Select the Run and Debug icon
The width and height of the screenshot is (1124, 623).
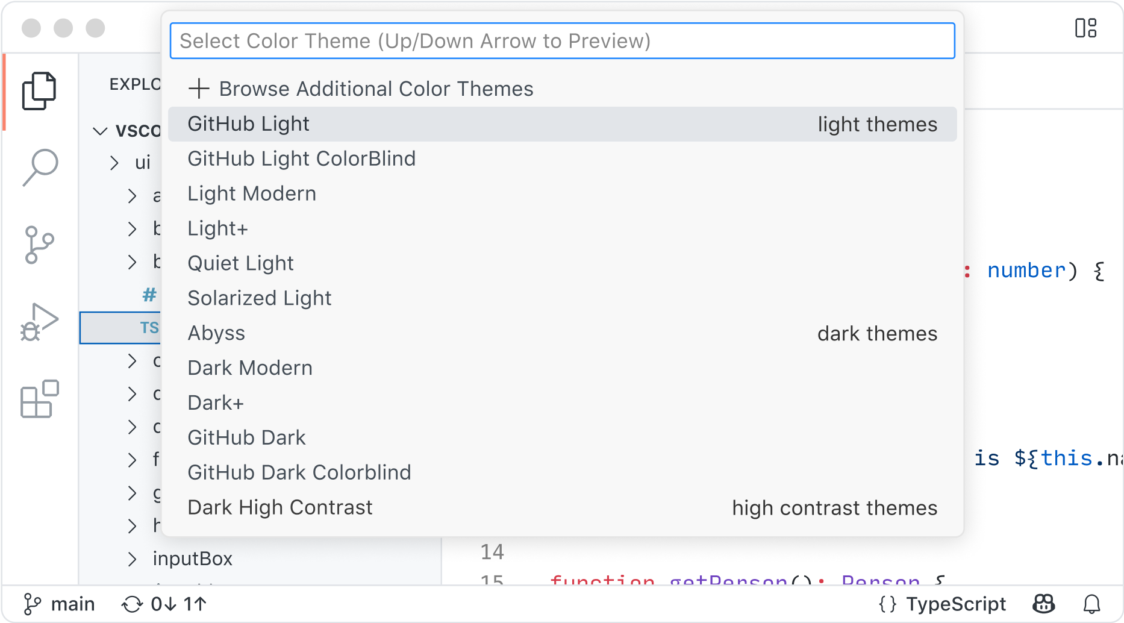coord(41,322)
